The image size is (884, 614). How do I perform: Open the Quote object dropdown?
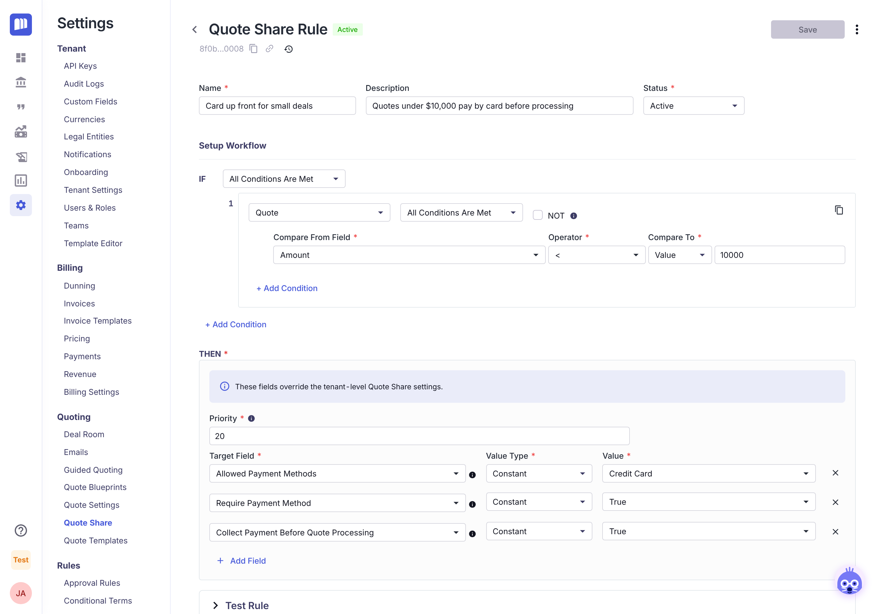[319, 213]
